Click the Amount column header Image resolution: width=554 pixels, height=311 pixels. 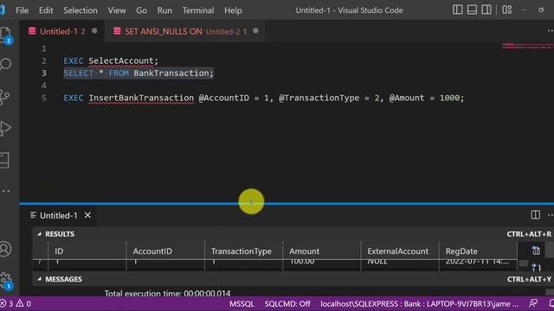pos(322,251)
